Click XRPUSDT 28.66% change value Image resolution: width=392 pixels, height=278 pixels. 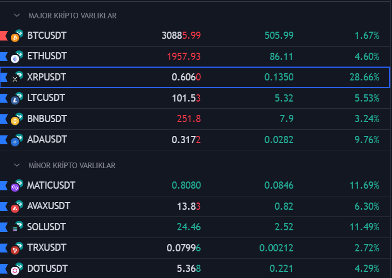click(364, 77)
